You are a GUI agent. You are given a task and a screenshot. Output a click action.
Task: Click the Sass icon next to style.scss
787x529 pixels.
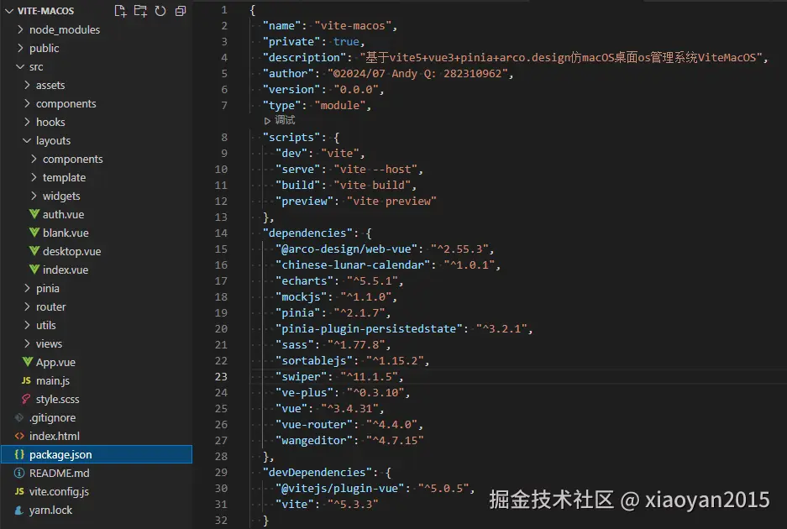(26, 399)
